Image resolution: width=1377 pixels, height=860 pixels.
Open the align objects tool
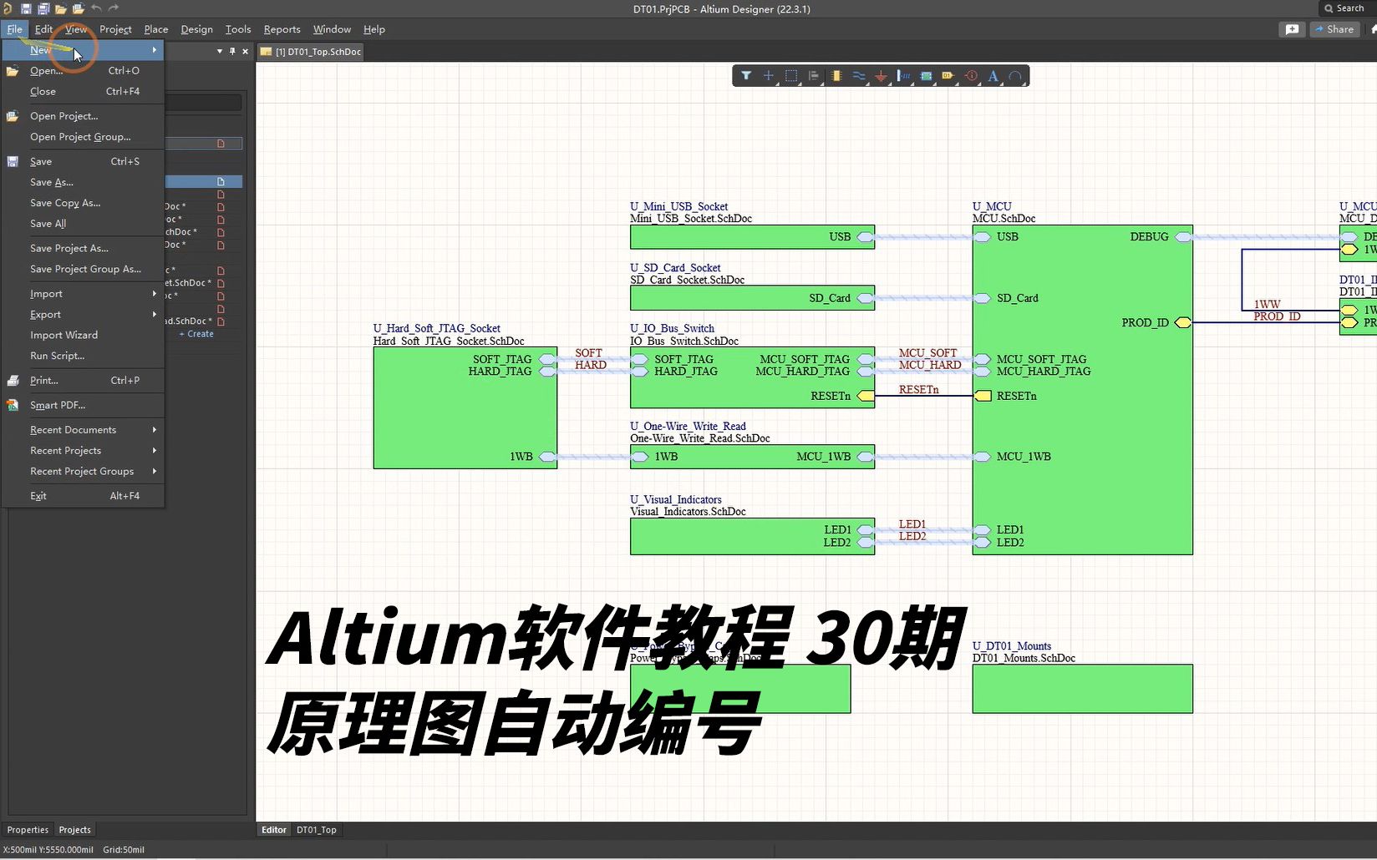(x=814, y=76)
